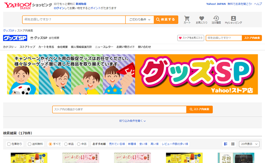Screen dimensions: 265x163
Task: Expand the カテゴリ menu
Action: click(x=9, y=47)
